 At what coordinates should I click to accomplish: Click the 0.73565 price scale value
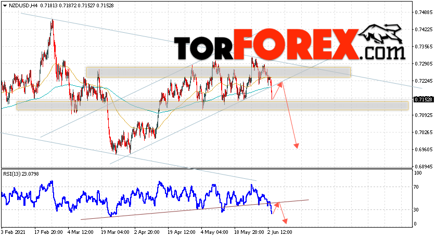pyautogui.click(x=424, y=47)
